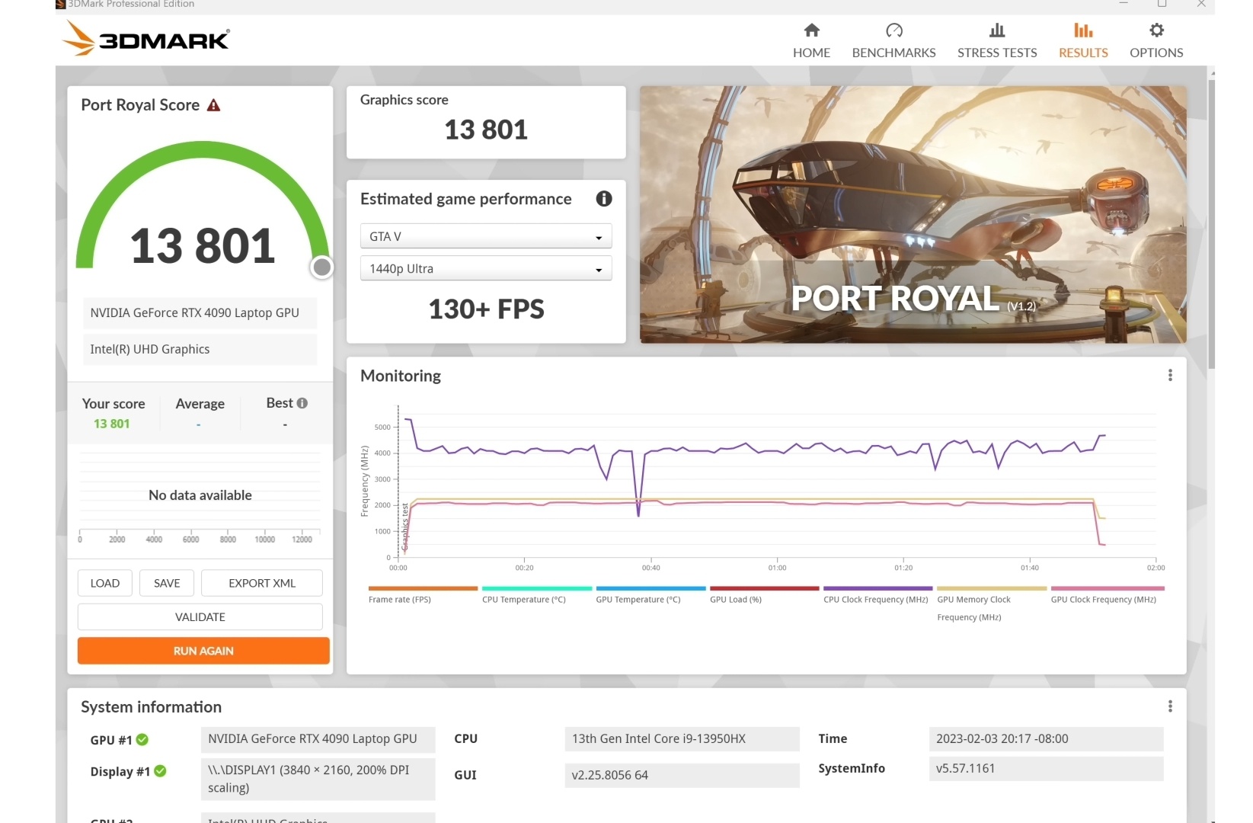Click the Home icon in navigation
Screen dimensions: 1253x823
(x=811, y=30)
